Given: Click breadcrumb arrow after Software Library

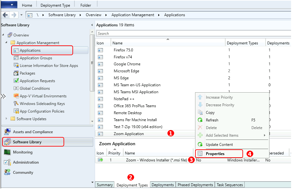Looking at the screenshot, I should tap(80, 15).
